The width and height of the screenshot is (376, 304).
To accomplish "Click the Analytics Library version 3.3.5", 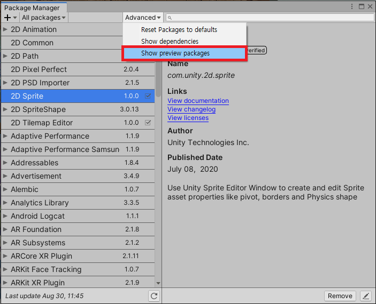I will [132, 203].
